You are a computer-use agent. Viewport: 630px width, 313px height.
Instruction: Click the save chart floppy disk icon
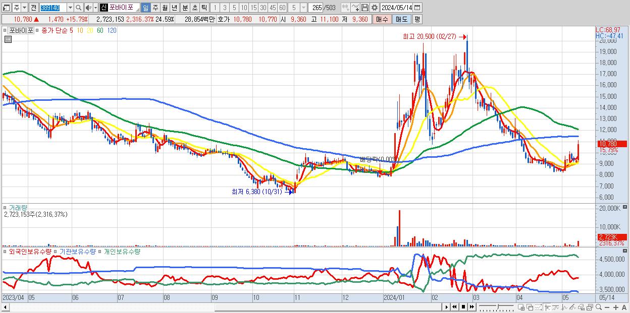point(365,8)
